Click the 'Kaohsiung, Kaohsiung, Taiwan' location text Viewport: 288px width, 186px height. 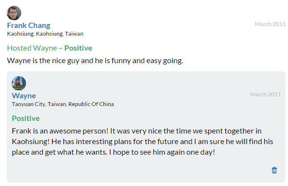[45, 34]
